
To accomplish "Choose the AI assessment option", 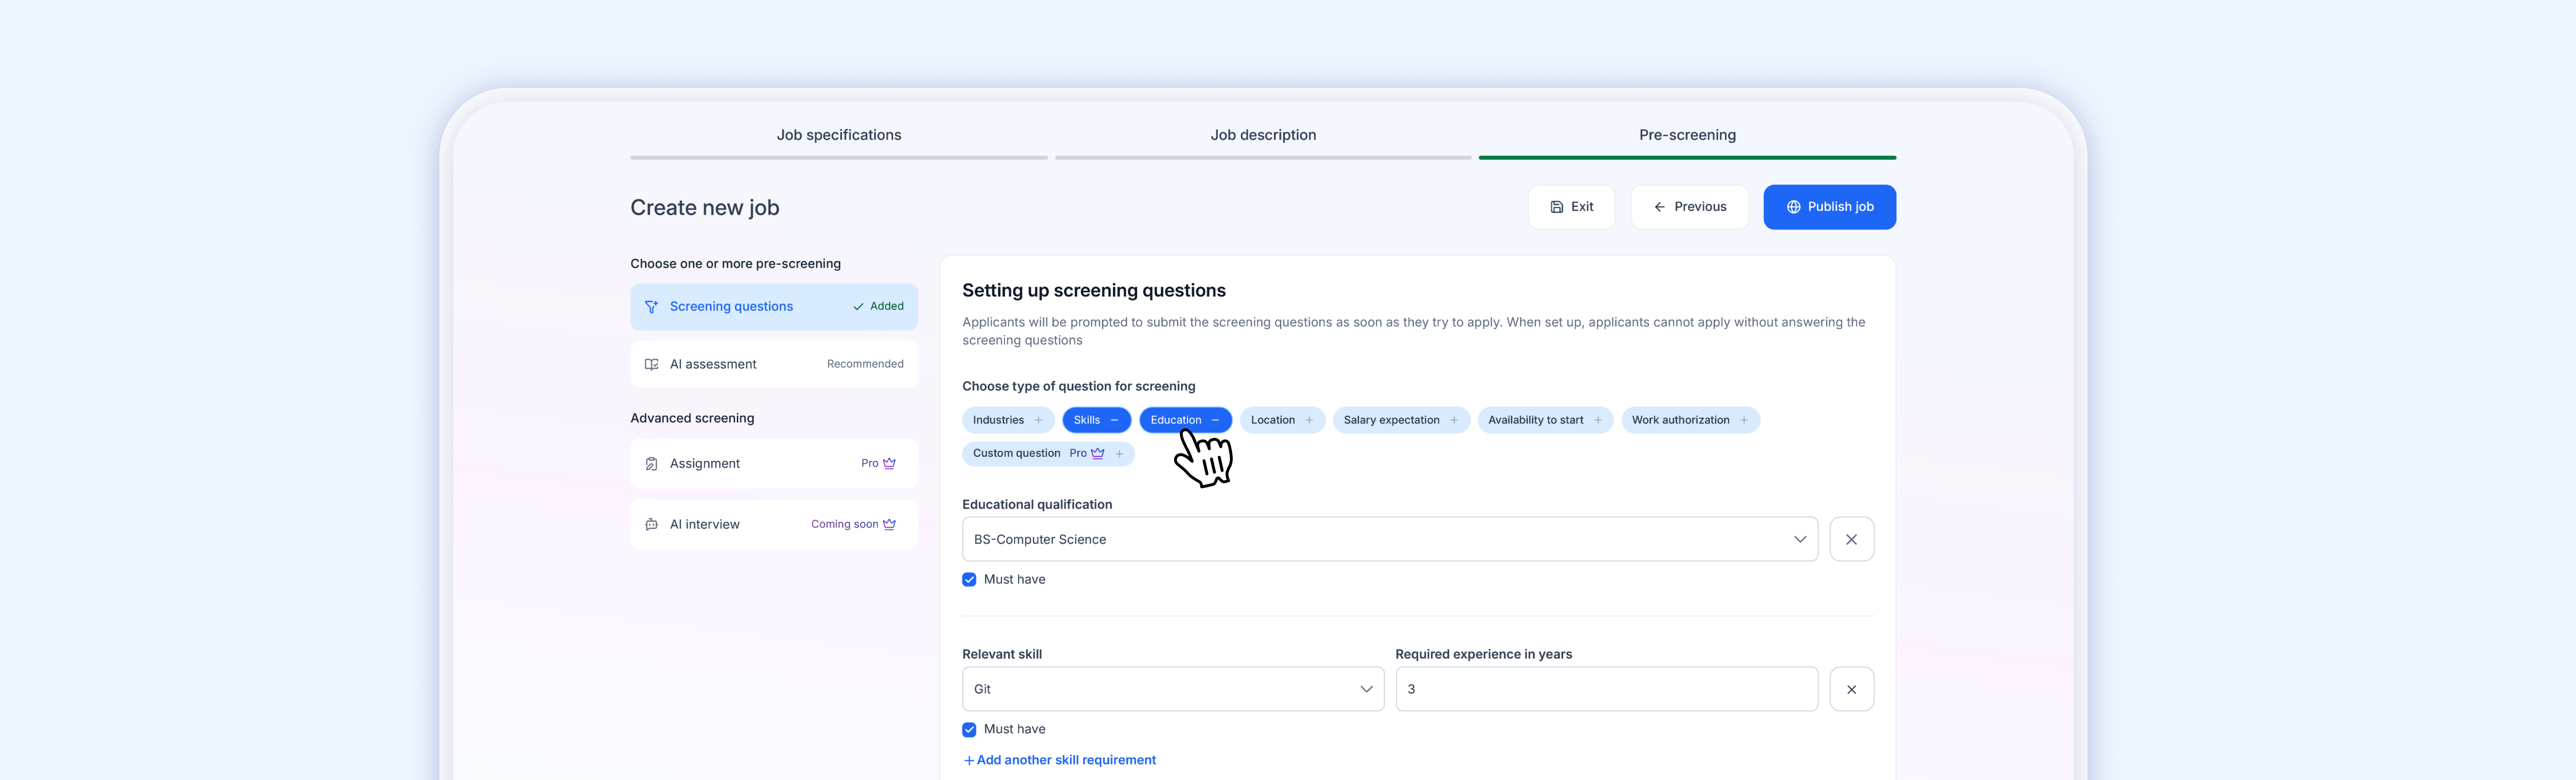I will point(774,364).
